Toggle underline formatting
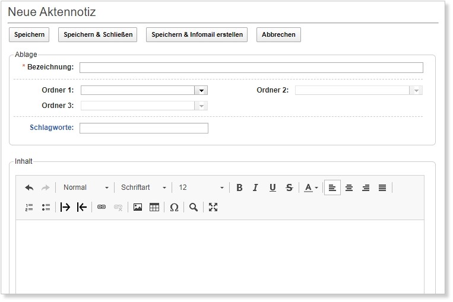The height and width of the screenshot is (302, 453). coord(273,187)
